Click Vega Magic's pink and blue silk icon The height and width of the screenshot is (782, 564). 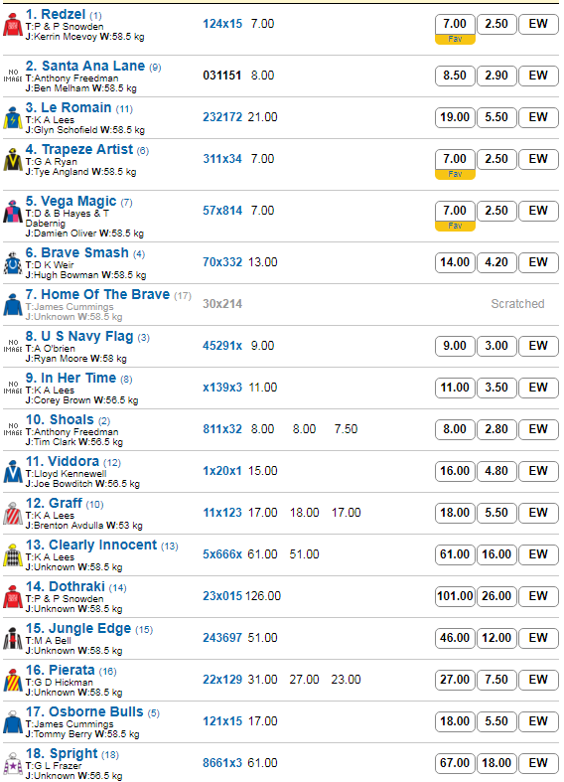tap(13, 212)
